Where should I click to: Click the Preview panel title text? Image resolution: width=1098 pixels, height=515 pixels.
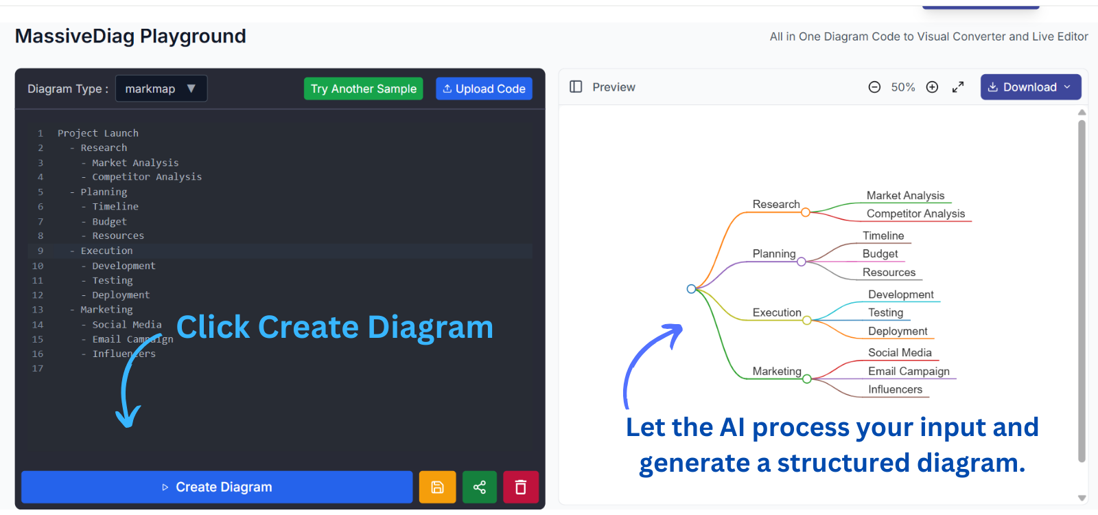[x=614, y=87]
